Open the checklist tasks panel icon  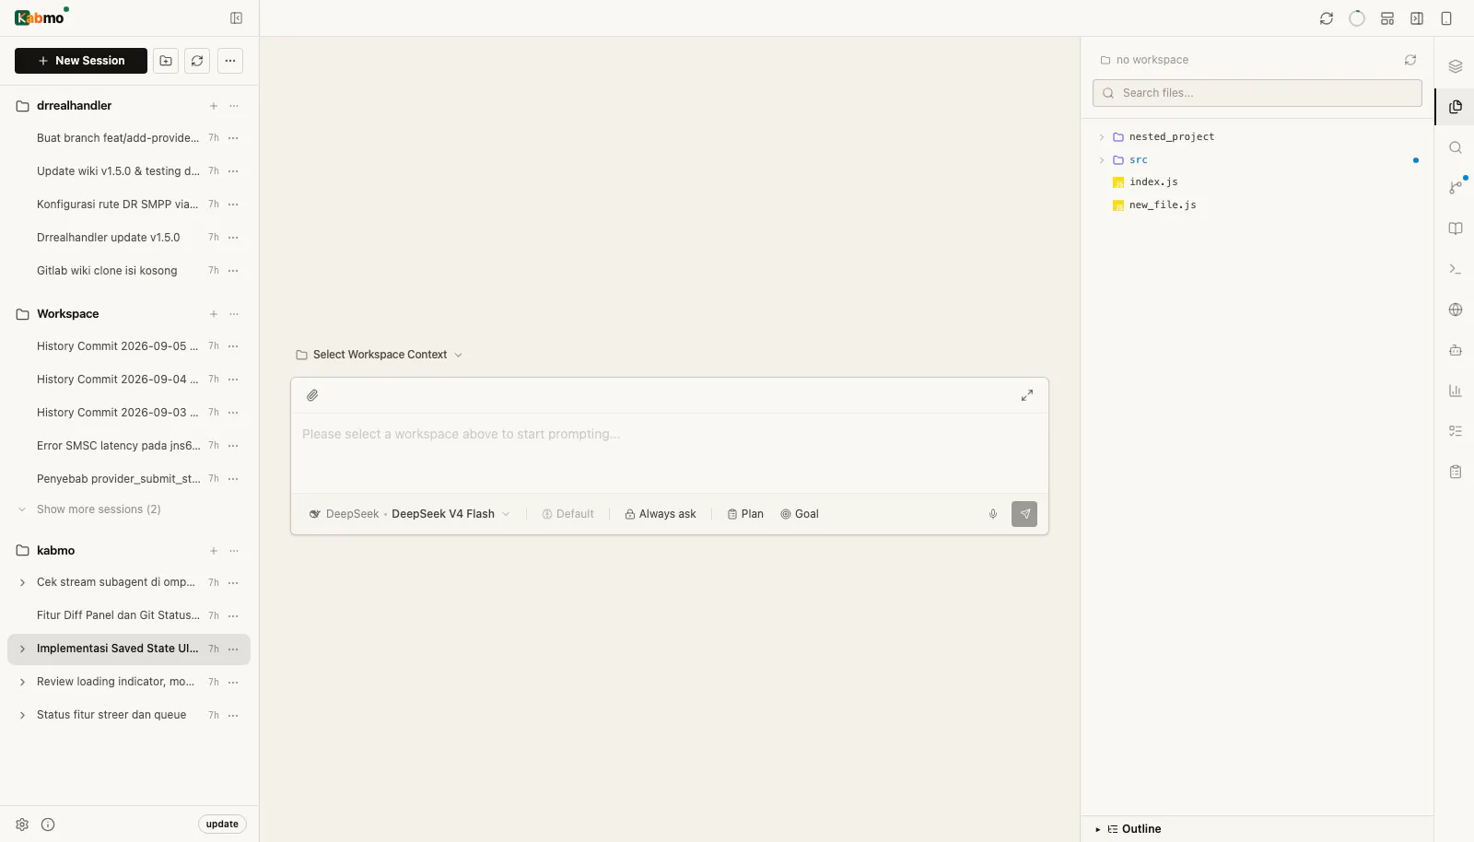[x=1456, y=431]
